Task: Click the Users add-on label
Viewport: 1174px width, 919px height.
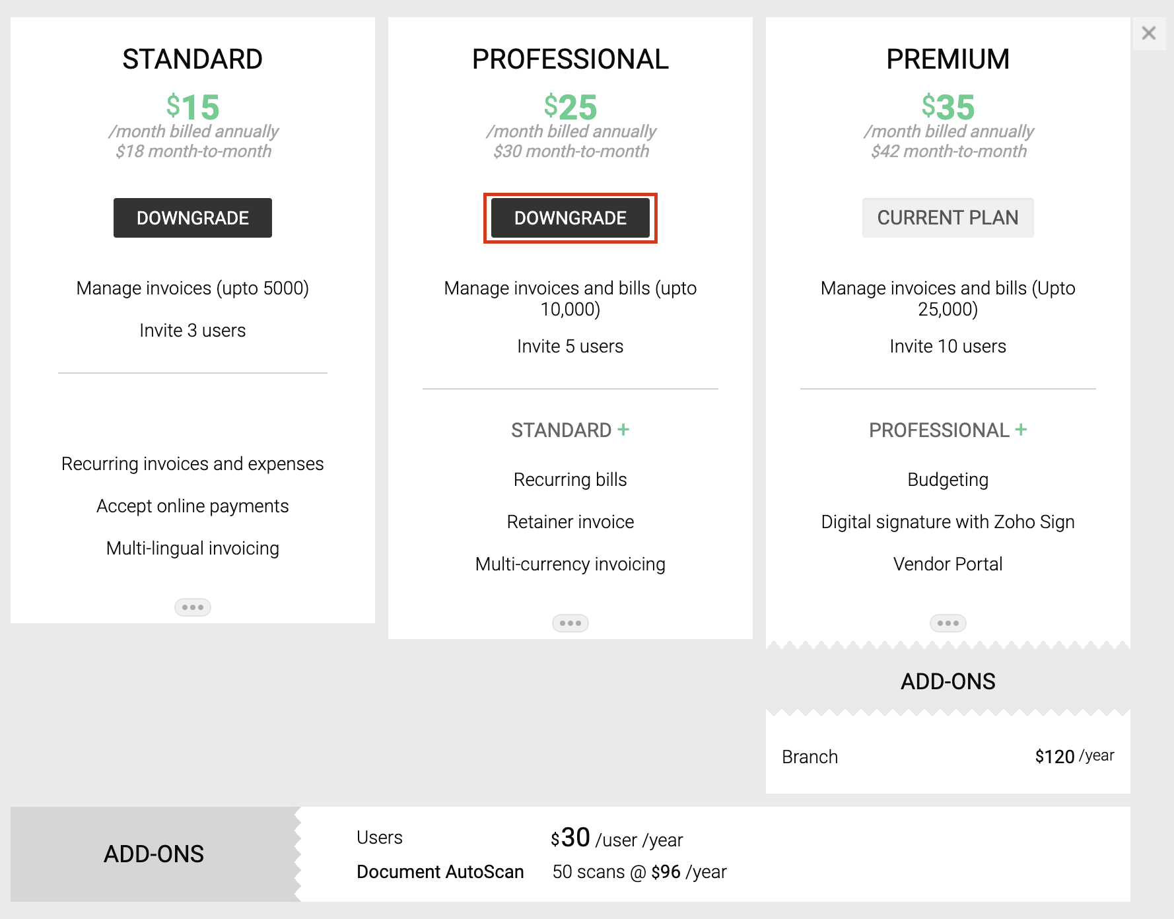Action: 380,837
